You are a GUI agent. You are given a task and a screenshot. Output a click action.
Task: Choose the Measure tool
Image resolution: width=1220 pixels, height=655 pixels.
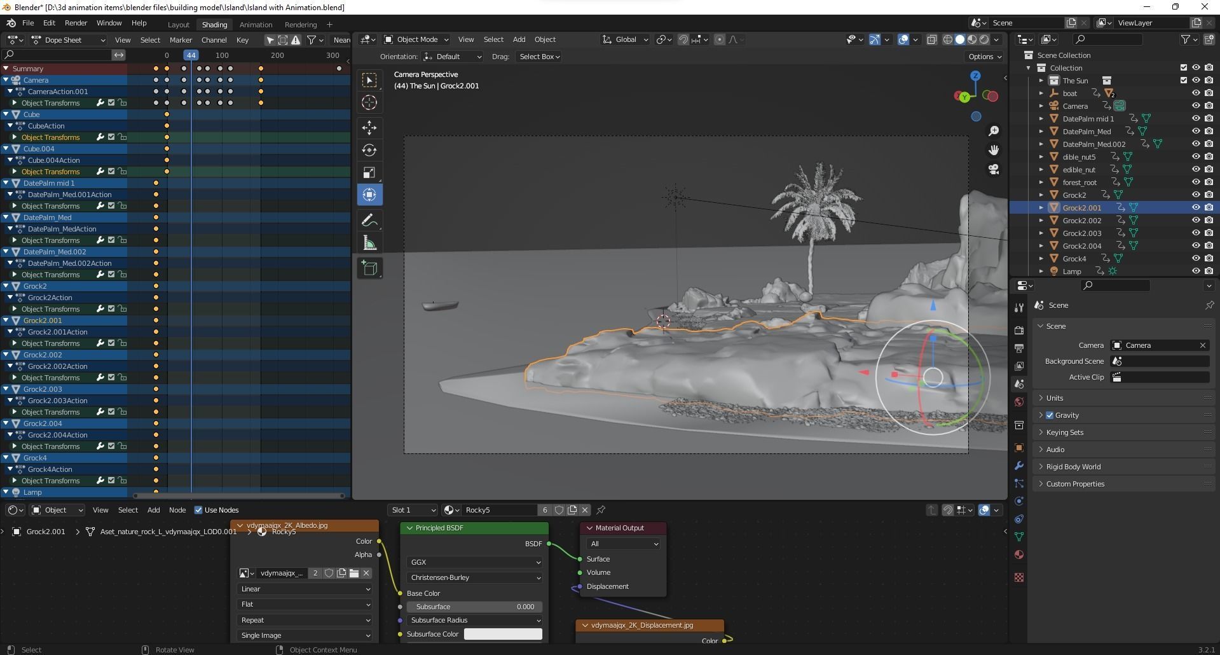(x=369, y=243)
